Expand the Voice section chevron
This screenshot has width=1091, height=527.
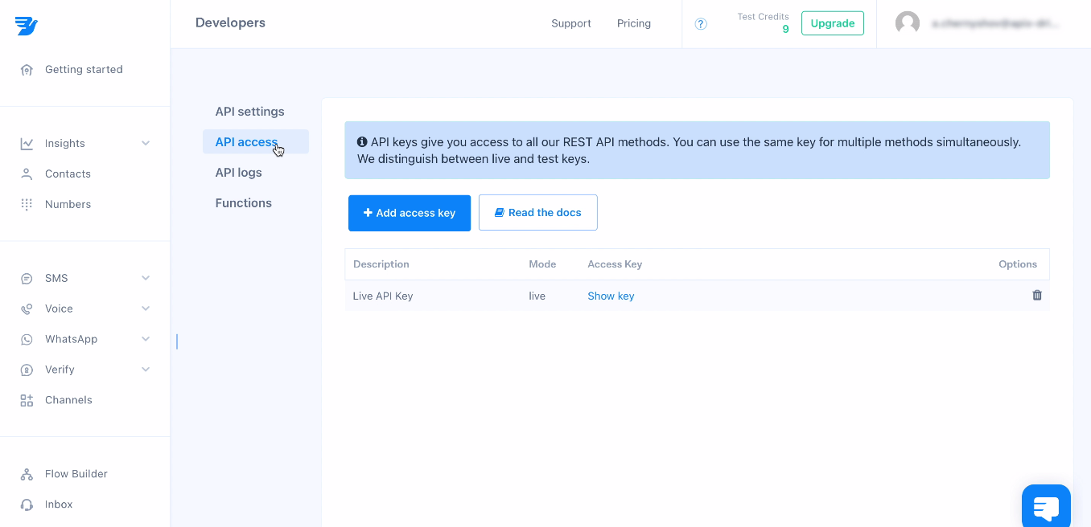(x=146, y=308)
